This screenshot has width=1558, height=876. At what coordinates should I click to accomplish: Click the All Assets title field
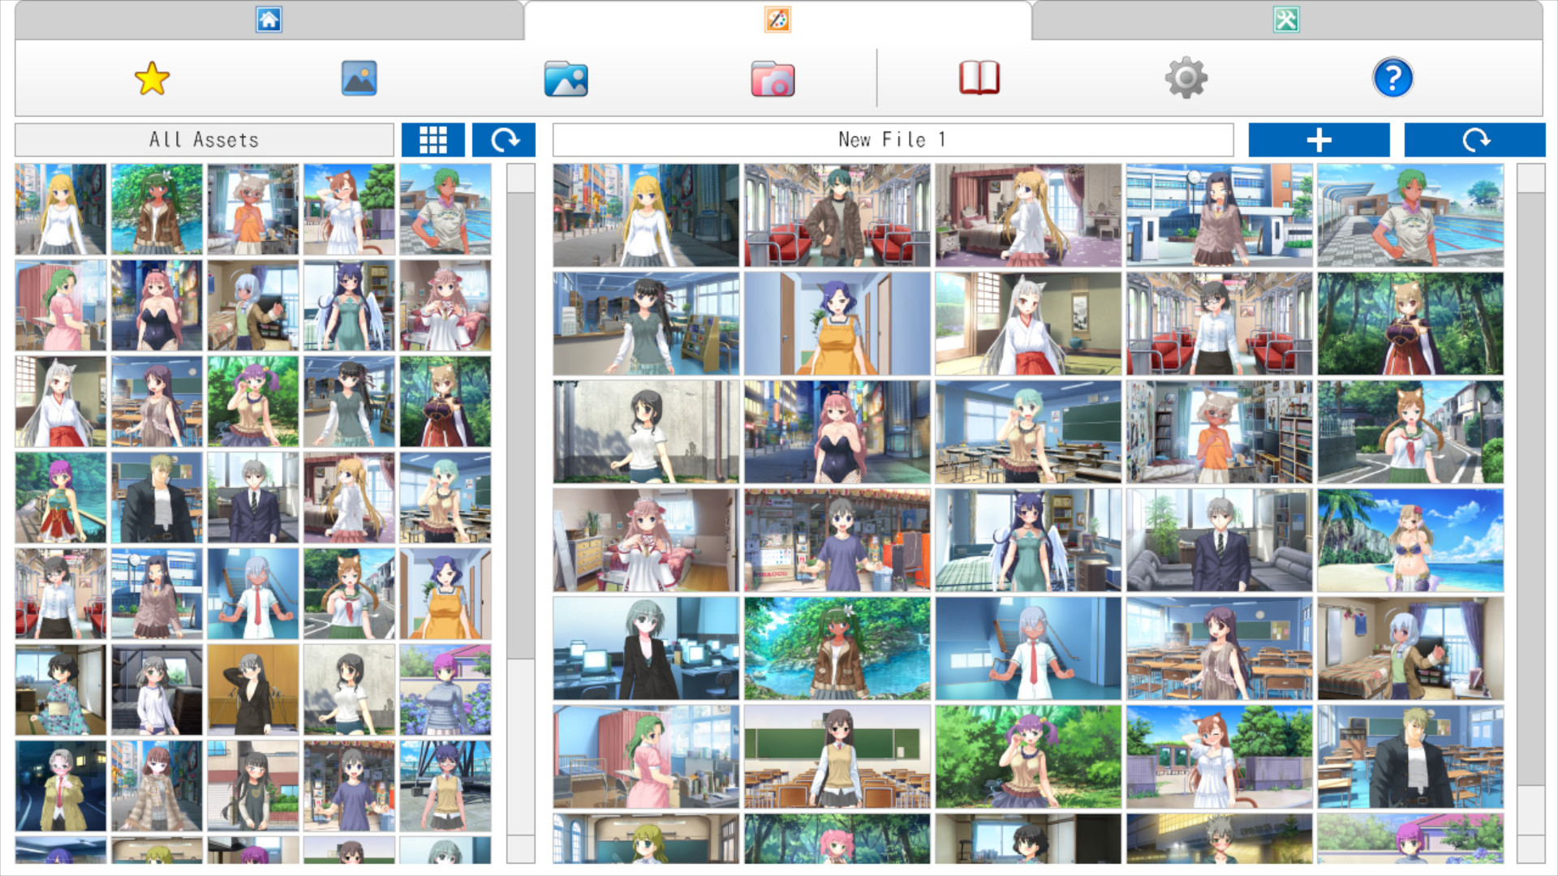click(x=204, y=140)
